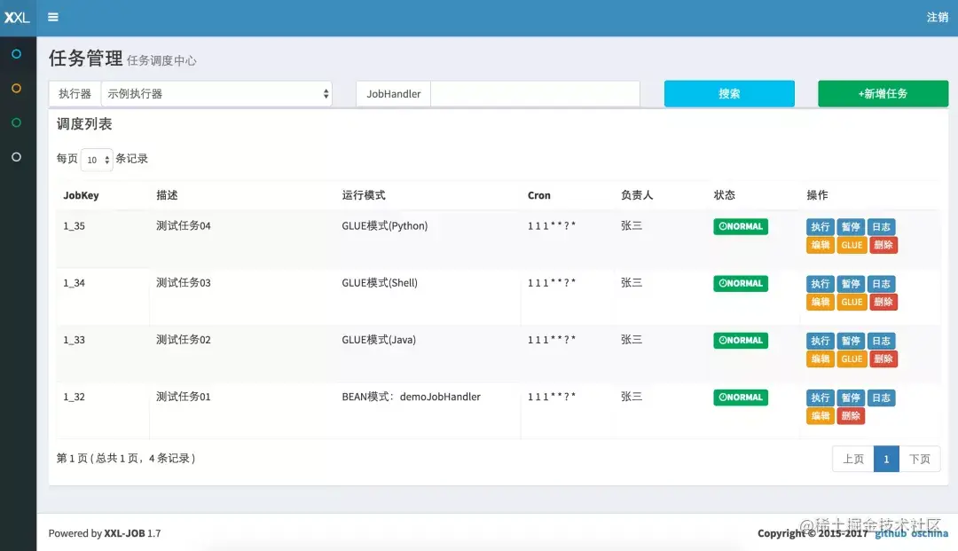Sort by 状态 column header

tap(724, 195)
